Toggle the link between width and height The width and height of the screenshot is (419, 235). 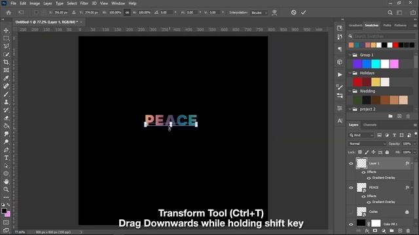point(127,12)
